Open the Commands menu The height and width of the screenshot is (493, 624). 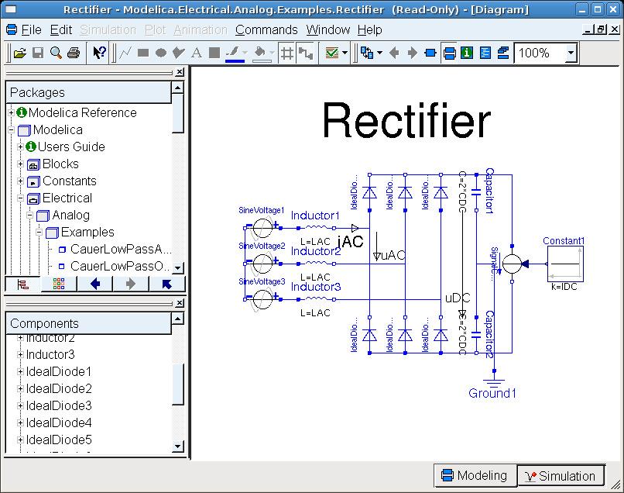266,30
